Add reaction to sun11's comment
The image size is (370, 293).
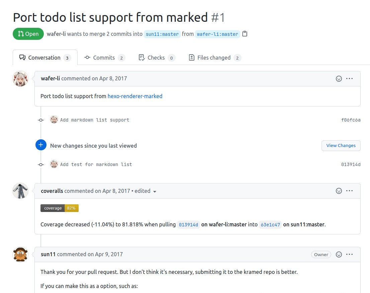339,254
